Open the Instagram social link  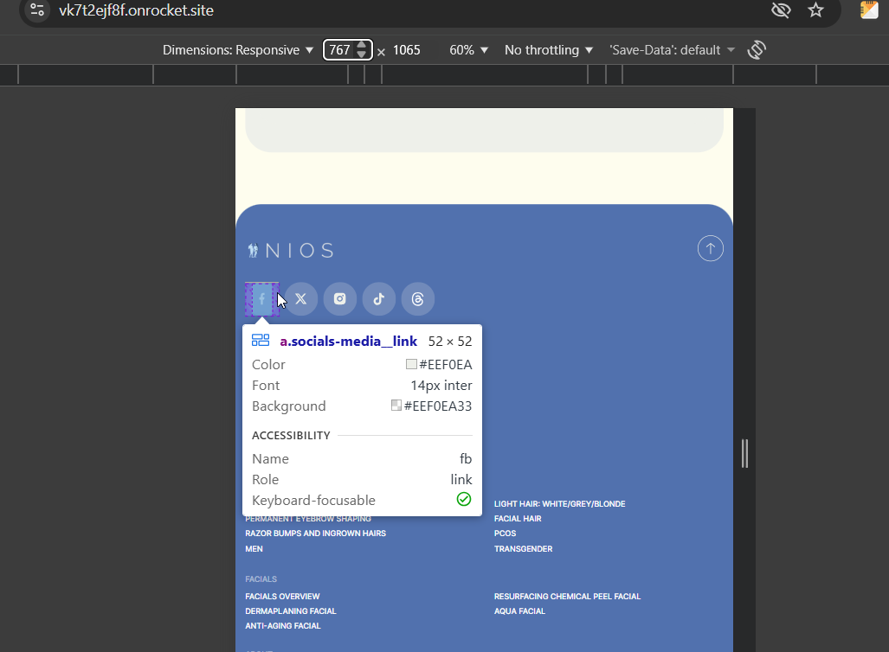point(339,299)
